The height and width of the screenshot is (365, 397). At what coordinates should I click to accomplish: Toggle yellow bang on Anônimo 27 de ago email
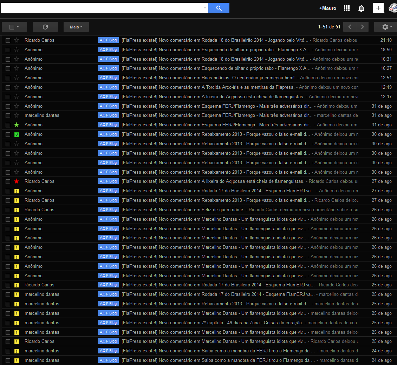point(17,191)
